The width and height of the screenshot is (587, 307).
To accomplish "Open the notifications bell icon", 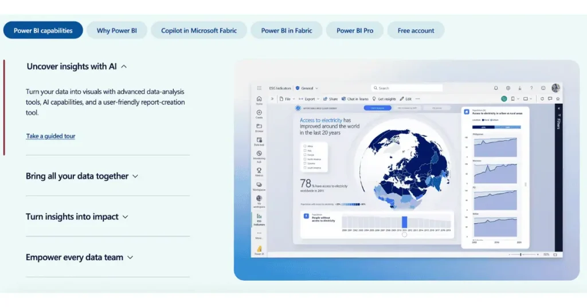I will click(x=496, y=88).
